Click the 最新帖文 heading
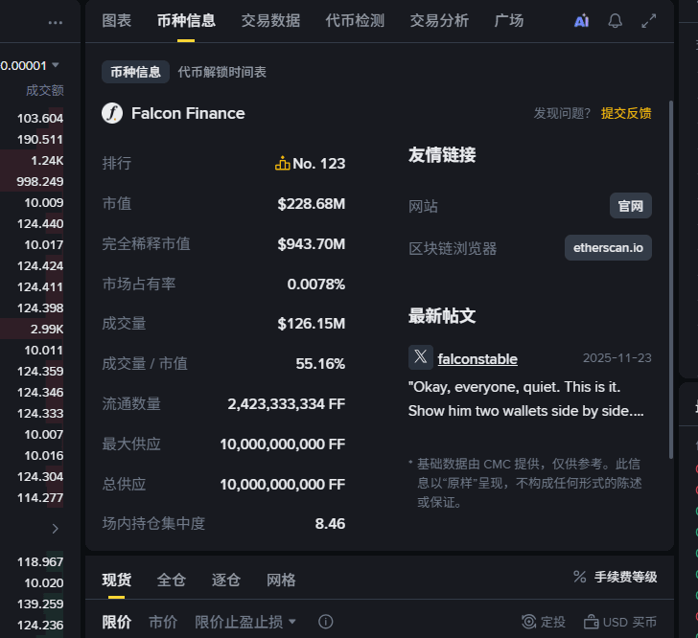 pos(442,316)
